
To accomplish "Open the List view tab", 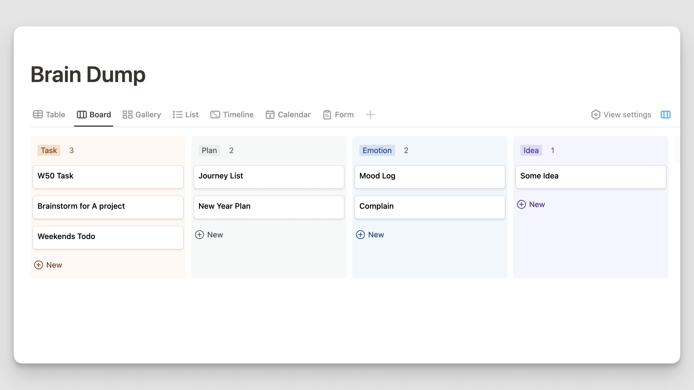I will coord(185,115).
